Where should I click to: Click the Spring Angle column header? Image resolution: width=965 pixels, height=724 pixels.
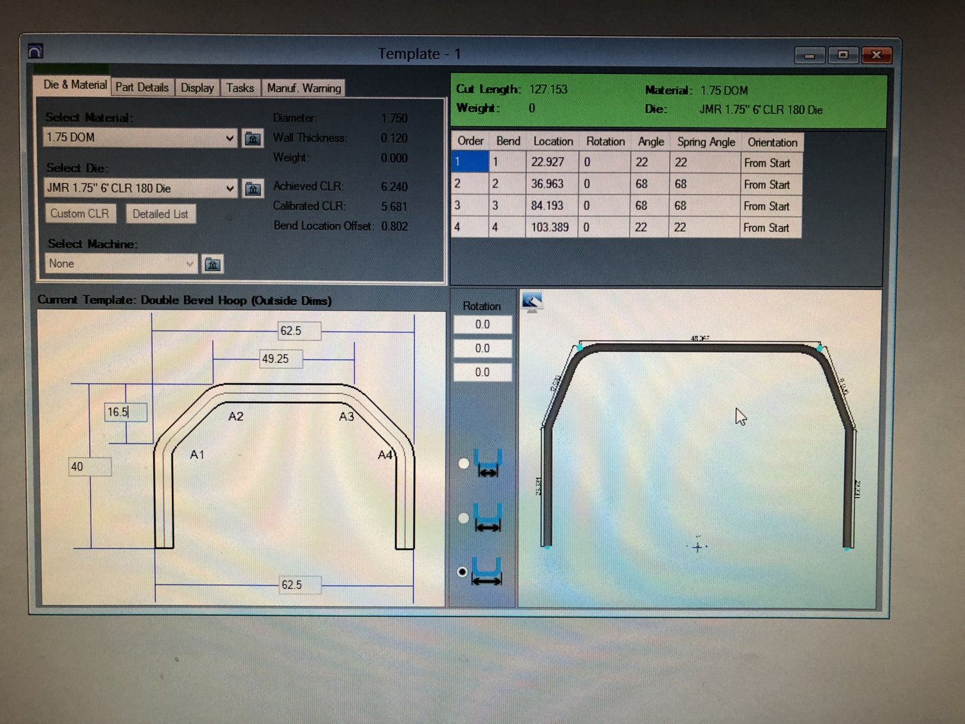coord(706,142)
